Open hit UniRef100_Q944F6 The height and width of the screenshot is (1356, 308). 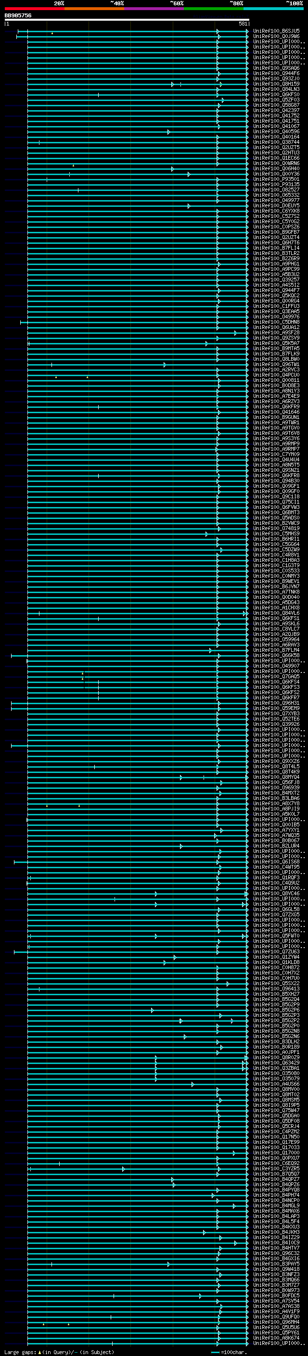(276, 73)
